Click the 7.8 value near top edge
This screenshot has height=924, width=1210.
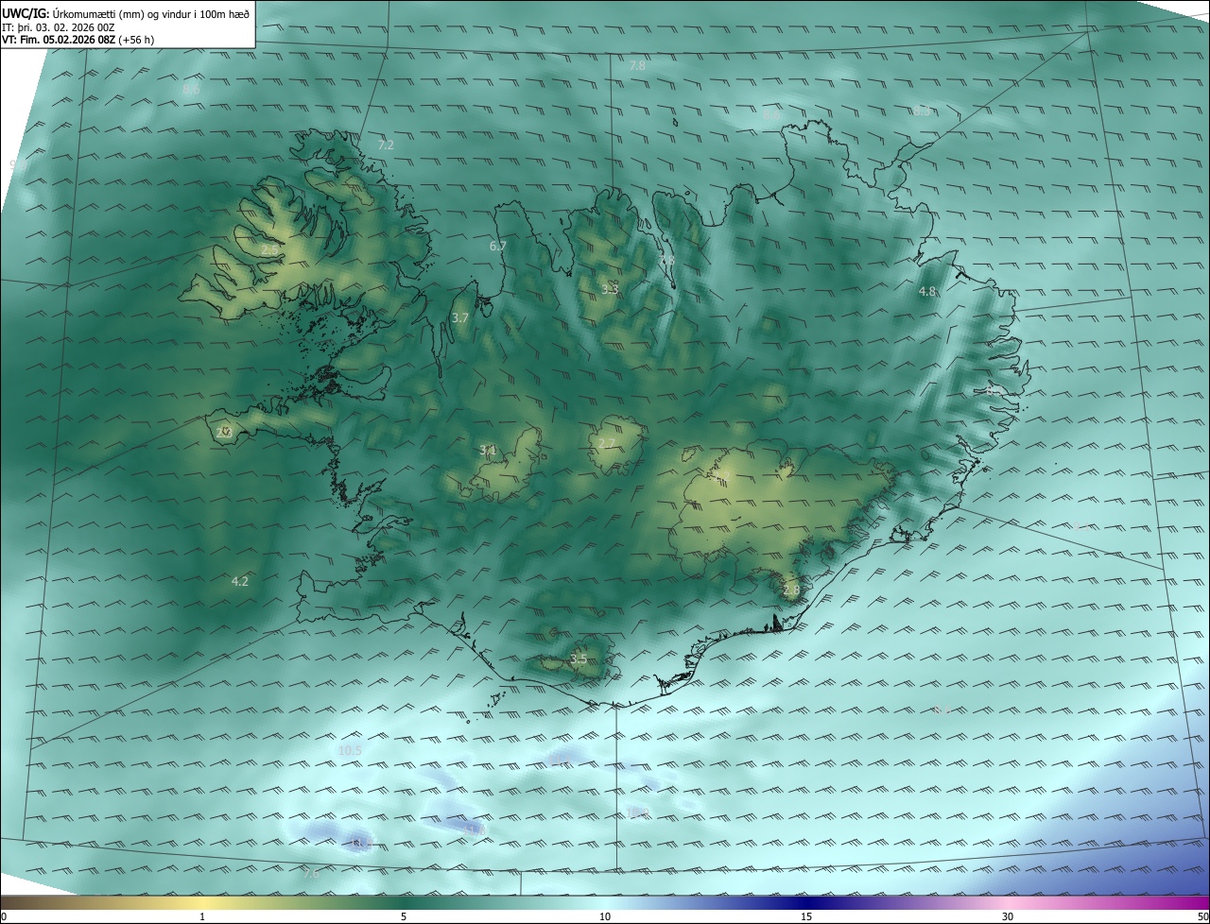pyautogui.click(x=637, y=65)
